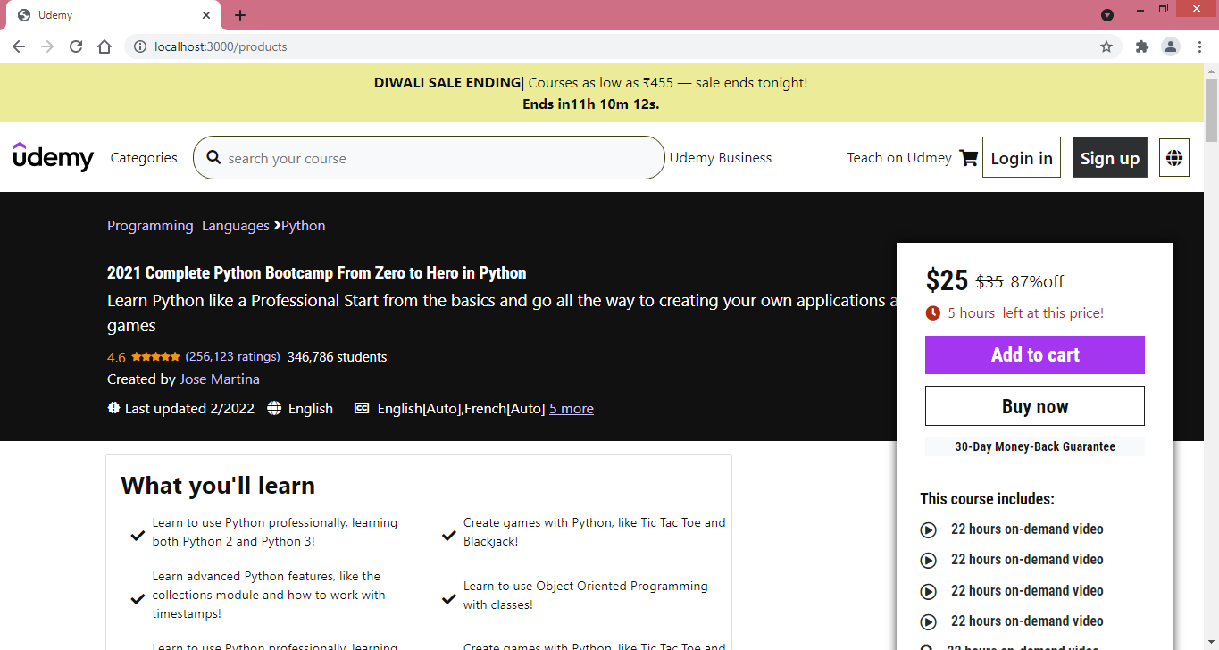Click the shopping cart icon
Image resolution: width=1219 pixels, height=650 pixels.
969,157
